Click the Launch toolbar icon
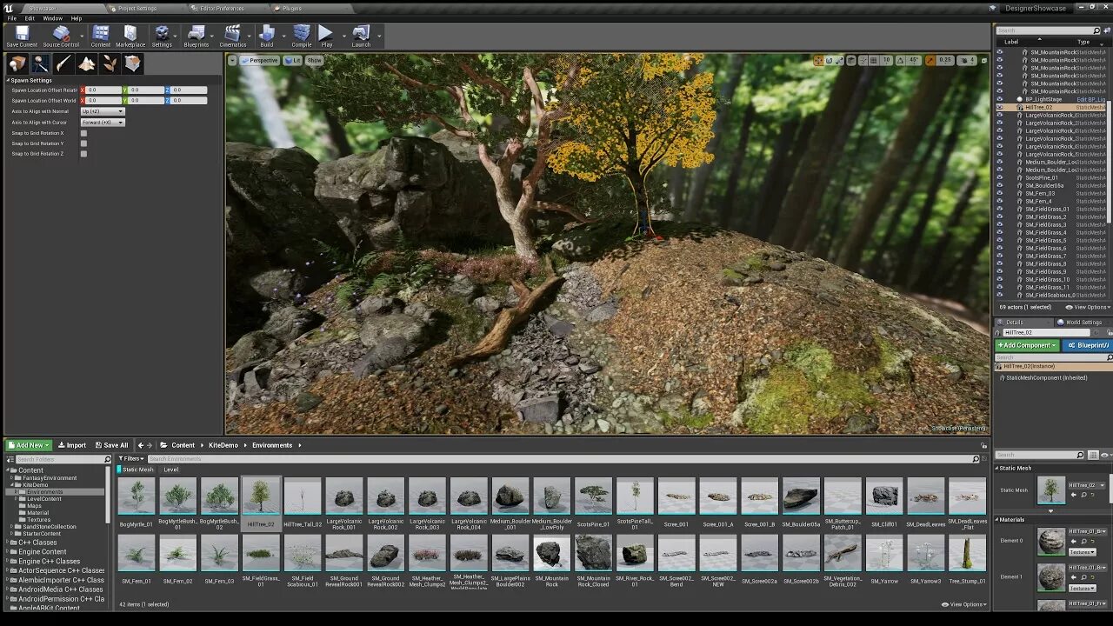This screenshot has width=1113, height=626. [x=361, y=36]
